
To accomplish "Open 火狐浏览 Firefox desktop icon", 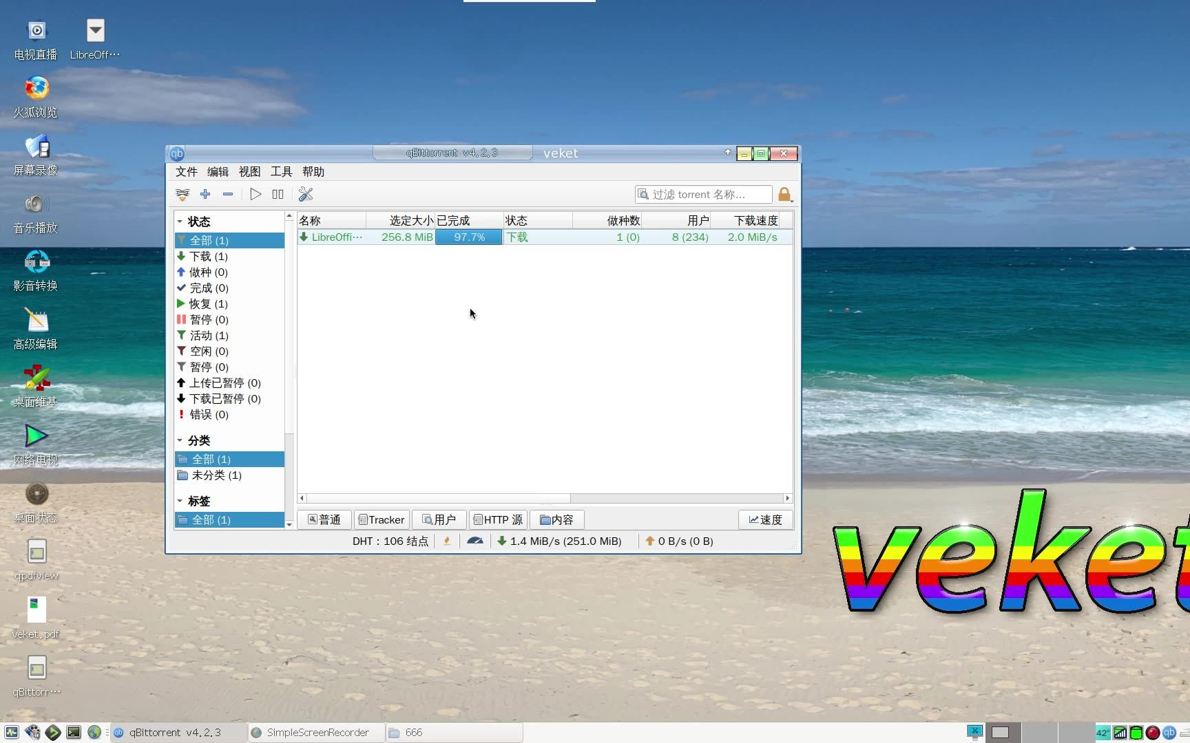I will pyautogui.click(x=36, y=98).
